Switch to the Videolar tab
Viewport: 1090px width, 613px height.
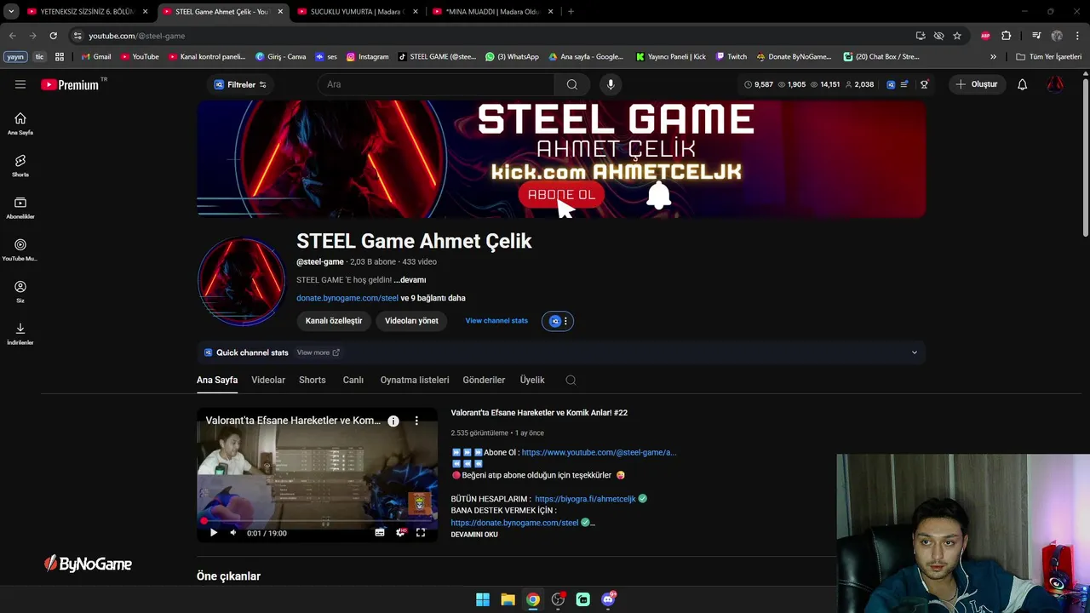pyautogui.click(x=268, y=380)
